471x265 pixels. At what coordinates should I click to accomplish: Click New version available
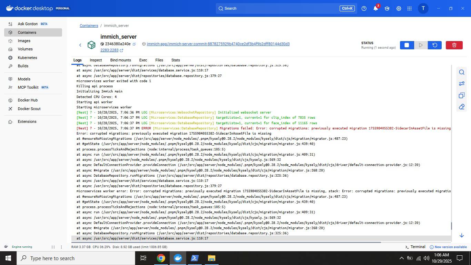(448, 247)
